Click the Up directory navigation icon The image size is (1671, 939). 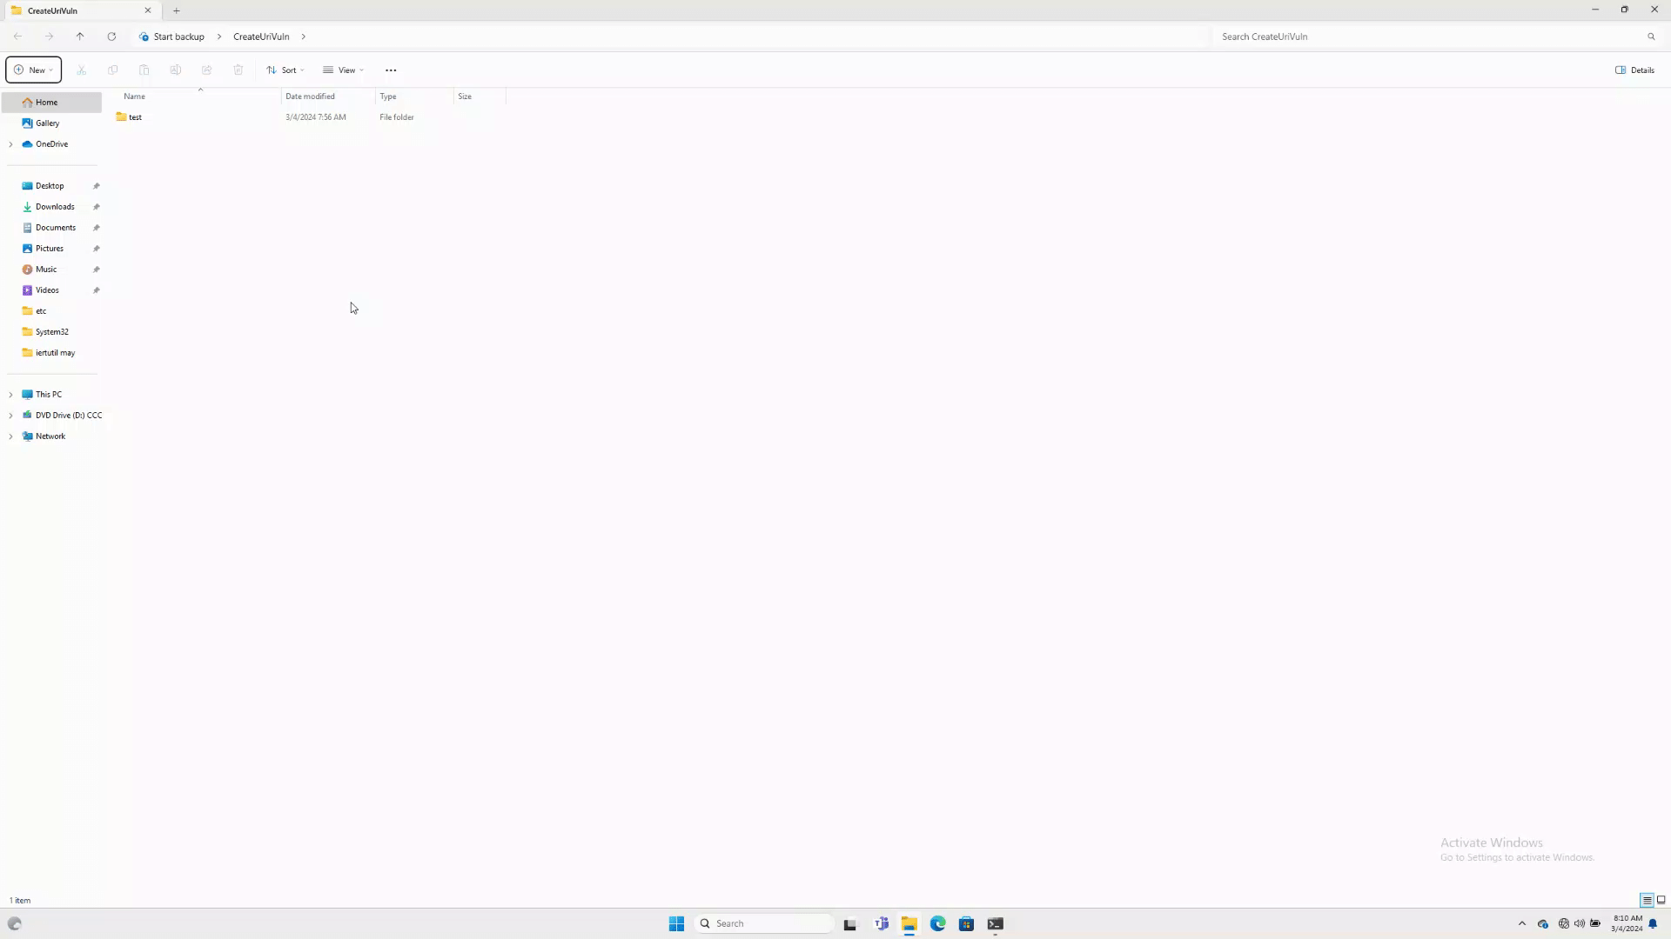pos(79,37)
